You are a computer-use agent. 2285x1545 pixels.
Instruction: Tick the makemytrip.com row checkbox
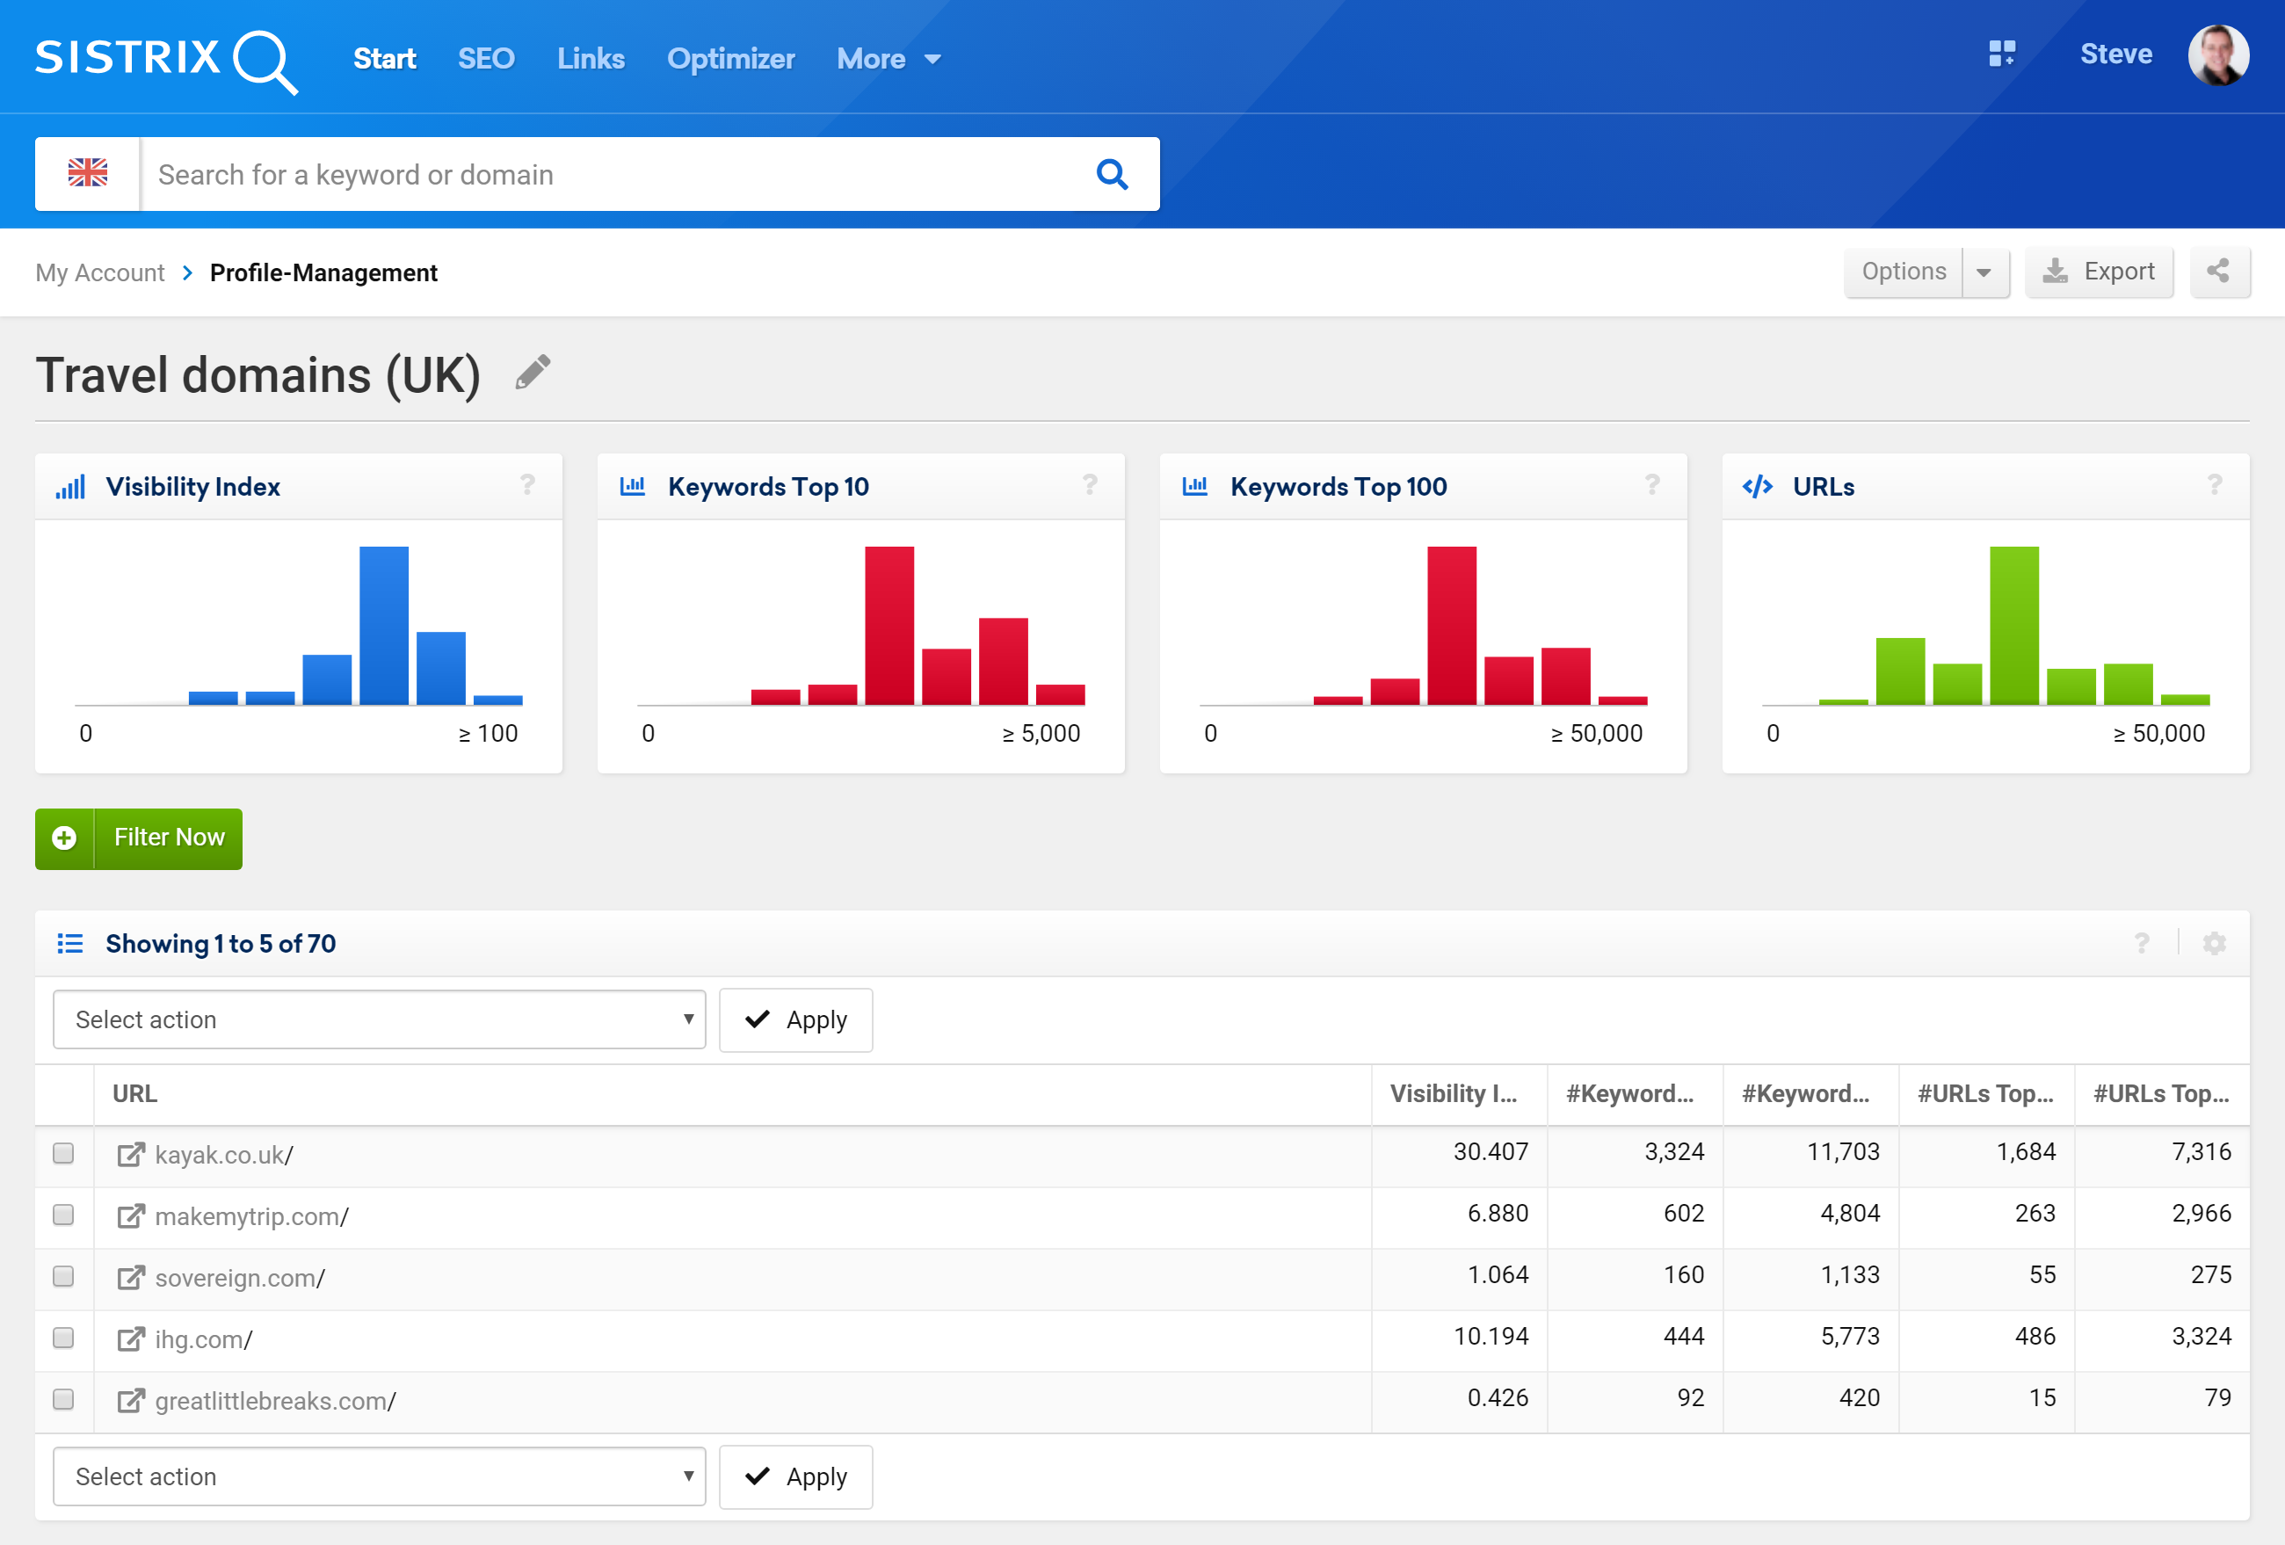click(x=63, y=1215)
